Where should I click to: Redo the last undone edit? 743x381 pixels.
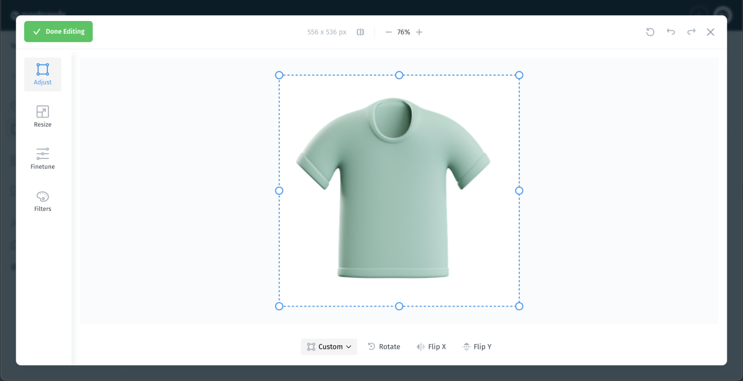692,32
